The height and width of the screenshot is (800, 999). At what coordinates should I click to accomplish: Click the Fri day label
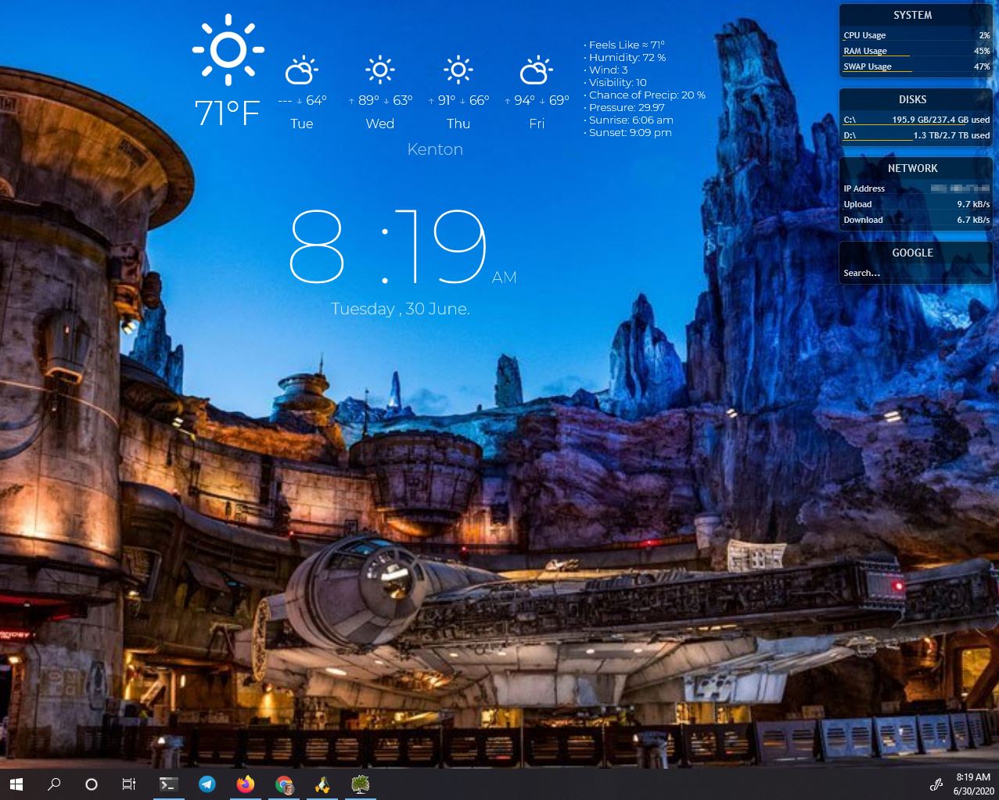(x=537, y=124)
